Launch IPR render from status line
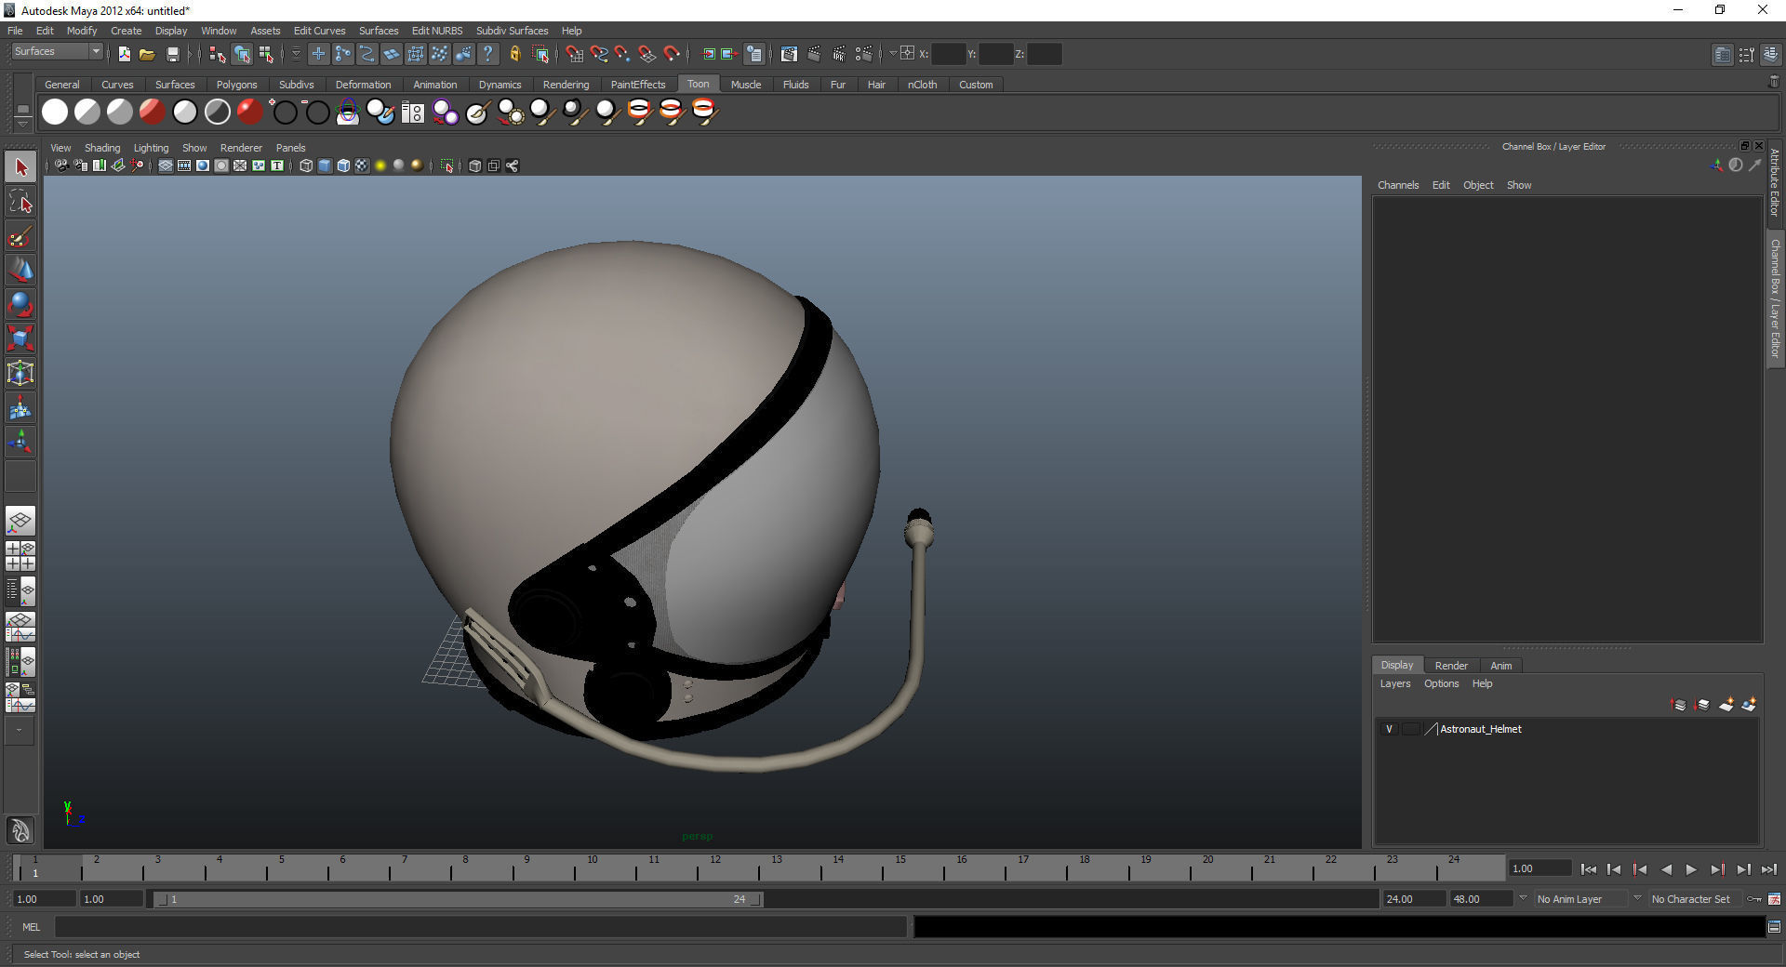 (839, 54)
